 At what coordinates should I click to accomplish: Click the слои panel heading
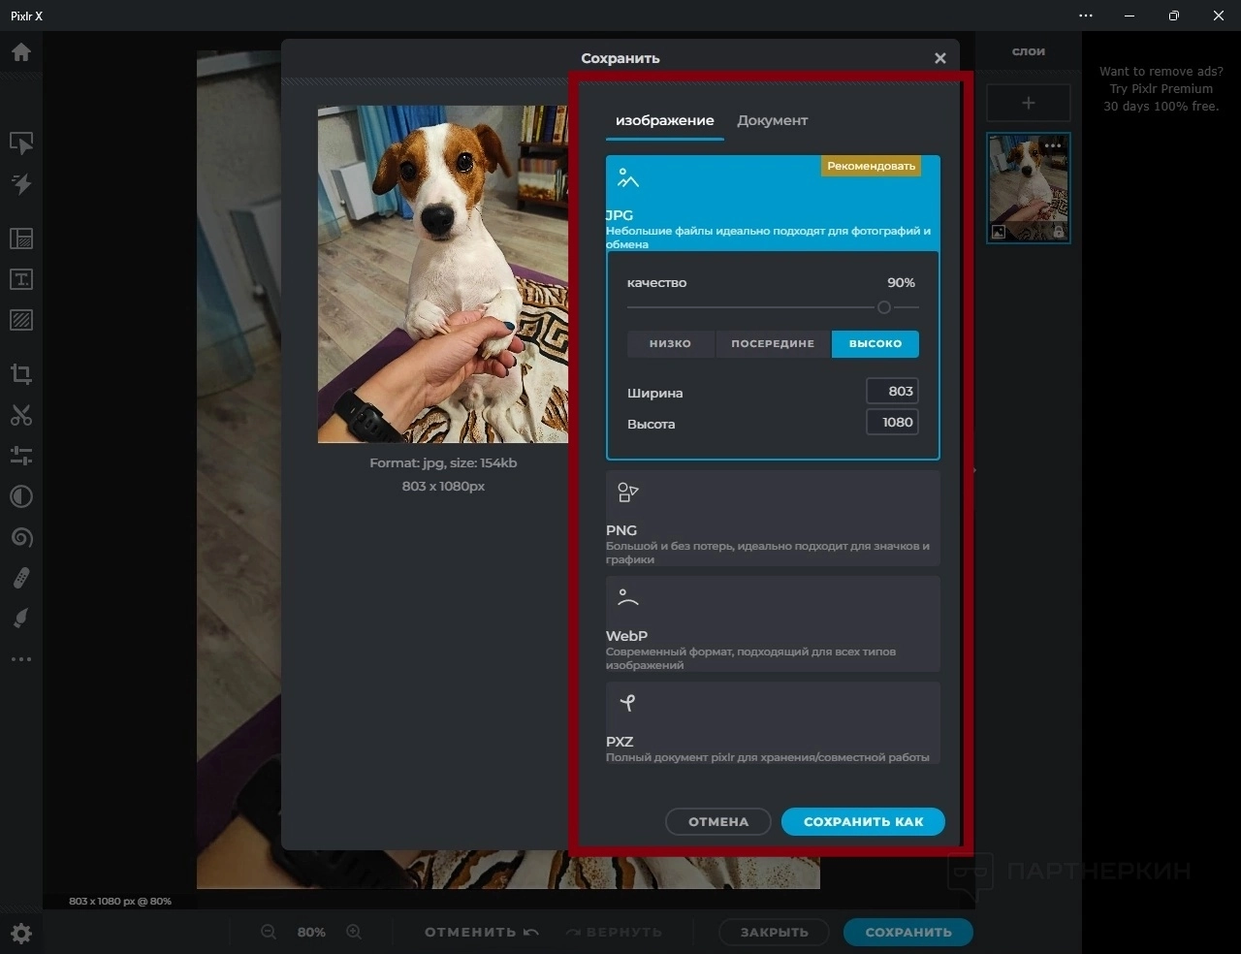(1029, 51)
